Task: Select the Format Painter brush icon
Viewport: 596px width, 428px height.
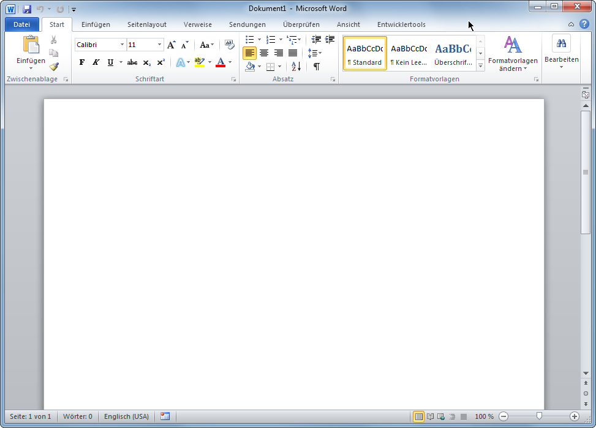Action: (x=53, y=67)
